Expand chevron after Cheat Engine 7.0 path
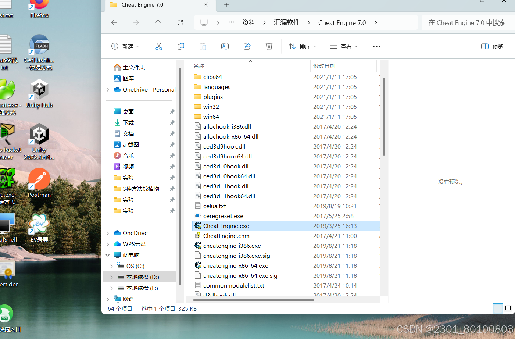The height and width of the screenshot is (339, 515). 375,22
